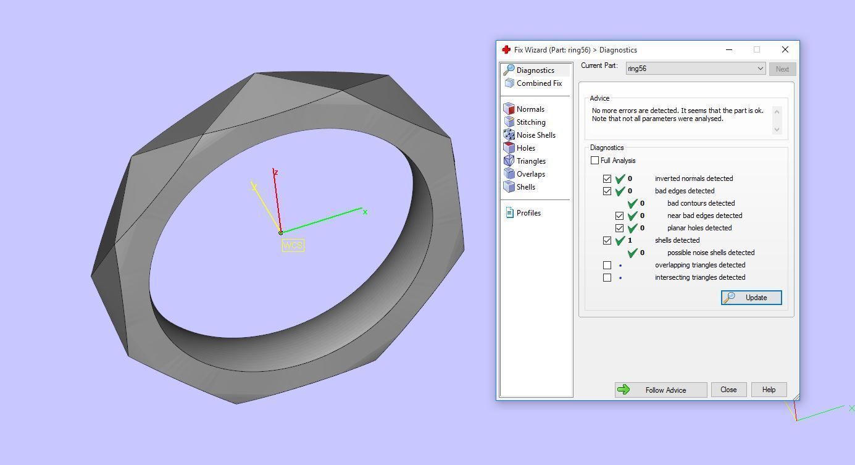Click green checkmark beside bad contours detected
The image size is (855, 465).
pyautogui.click(x=633, y=203)
